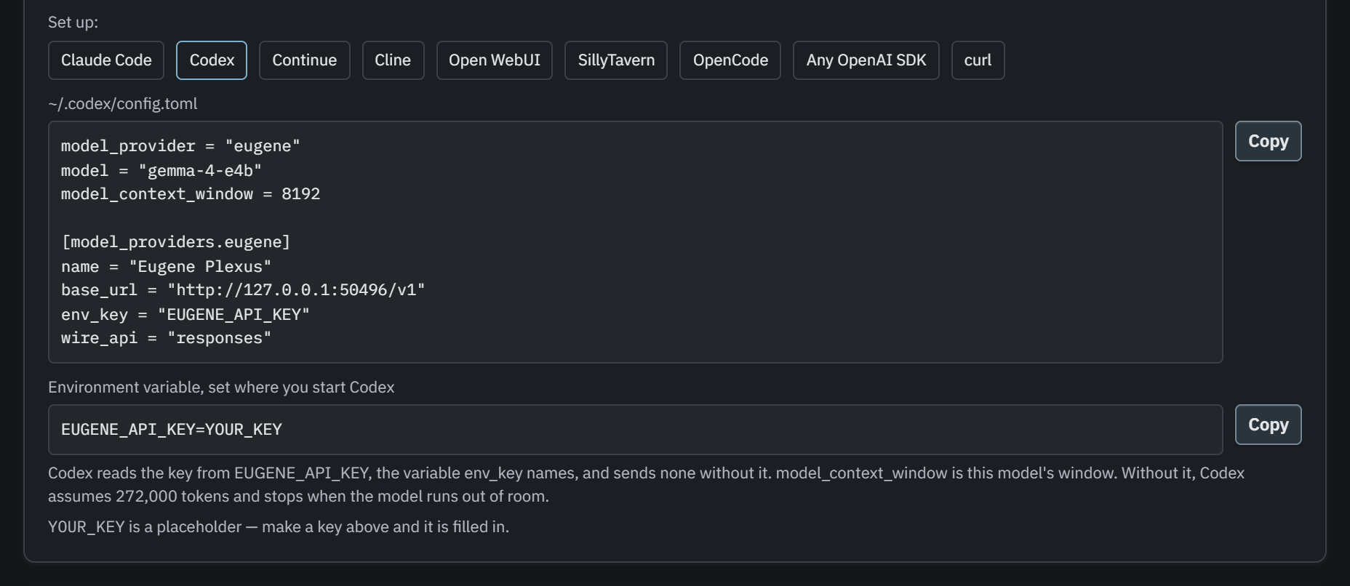Switch to the curl setup tab
Viewport: 1350px width, 586px height.
click(x=978, y=60)
